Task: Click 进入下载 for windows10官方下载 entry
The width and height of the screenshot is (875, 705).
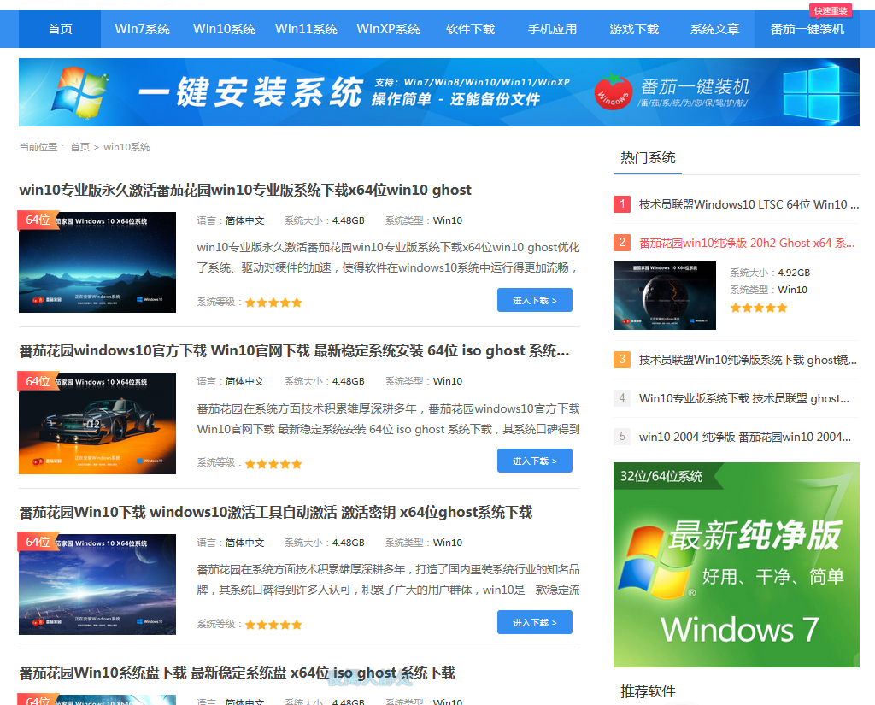Action: coord(535,461)
